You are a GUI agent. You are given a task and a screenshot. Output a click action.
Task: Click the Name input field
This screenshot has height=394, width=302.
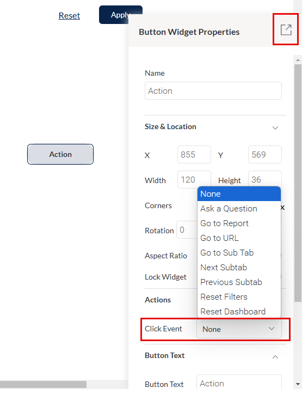213,90
